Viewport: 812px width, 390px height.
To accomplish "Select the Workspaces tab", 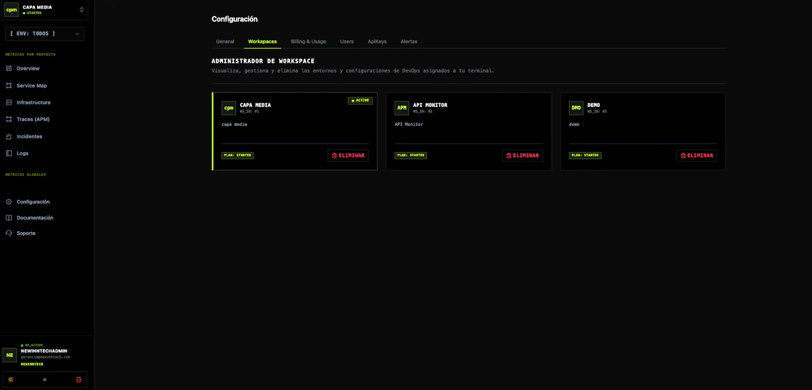I will click(x=262, y=42).
